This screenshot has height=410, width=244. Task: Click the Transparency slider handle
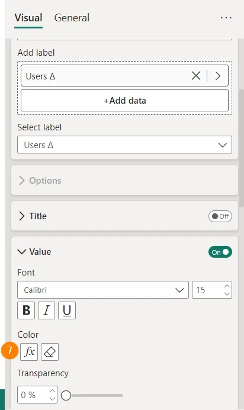click(66, 395)
